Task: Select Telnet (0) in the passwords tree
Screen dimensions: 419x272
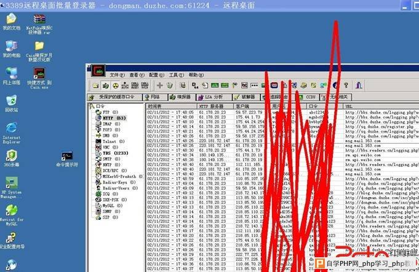Action: click(x=110, y=141)
